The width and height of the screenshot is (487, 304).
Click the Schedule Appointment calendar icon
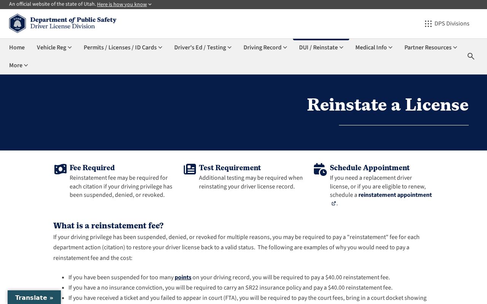click(x=320, y=169)
